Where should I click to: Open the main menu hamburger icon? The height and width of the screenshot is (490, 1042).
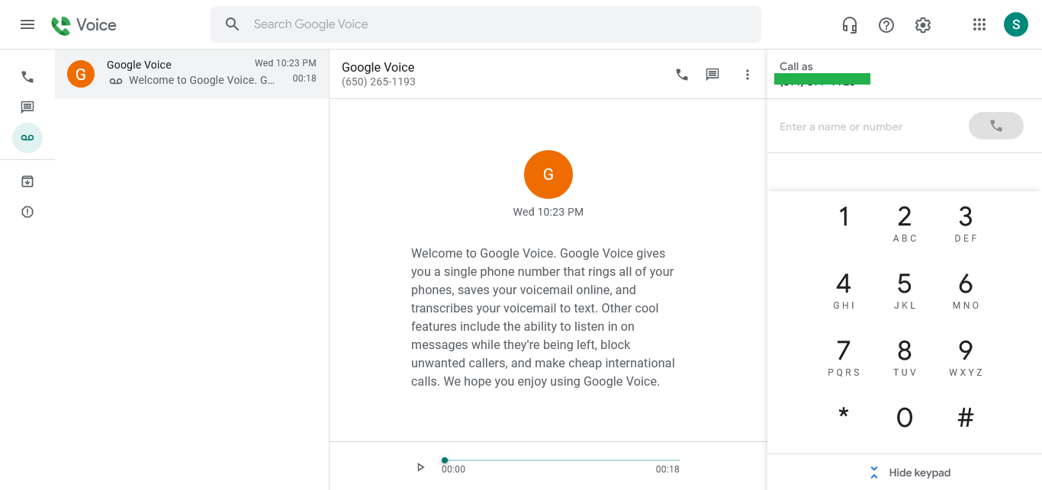pyautogui.click(x=27, y=24)
